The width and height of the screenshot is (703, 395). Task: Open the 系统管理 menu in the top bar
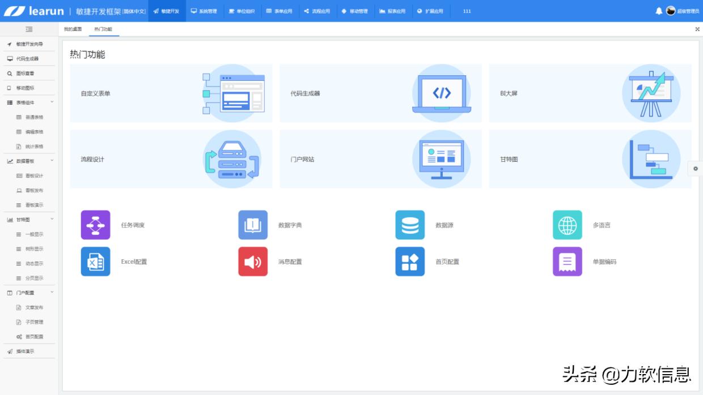coord(205,11)
